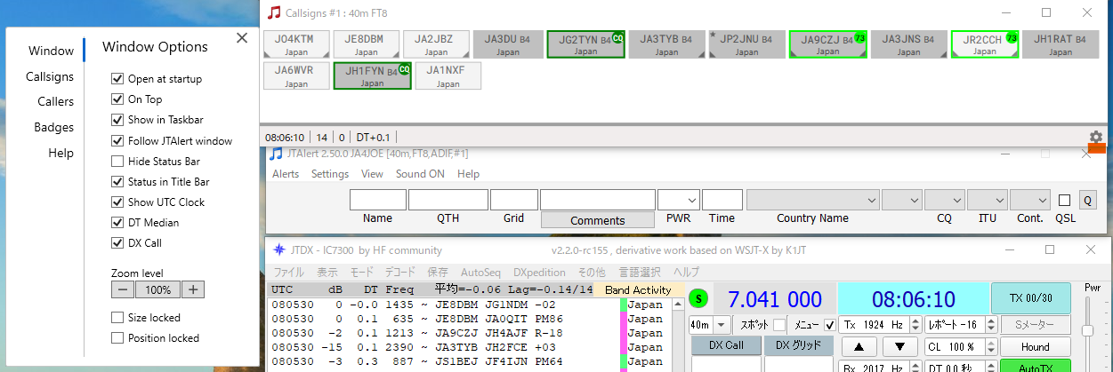
Task: Open the AutoSeq menu in JTDX
Action: 480,272
